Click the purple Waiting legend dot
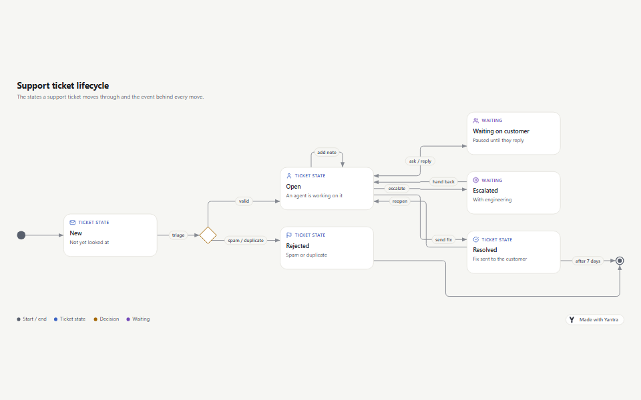Screen dimensions: 641x400 pos(128,319)
